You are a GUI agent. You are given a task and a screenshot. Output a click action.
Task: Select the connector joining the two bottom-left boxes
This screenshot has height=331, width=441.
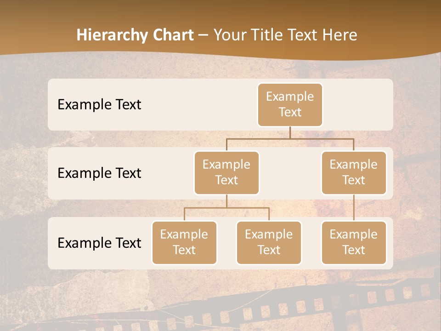coord(226,208)
